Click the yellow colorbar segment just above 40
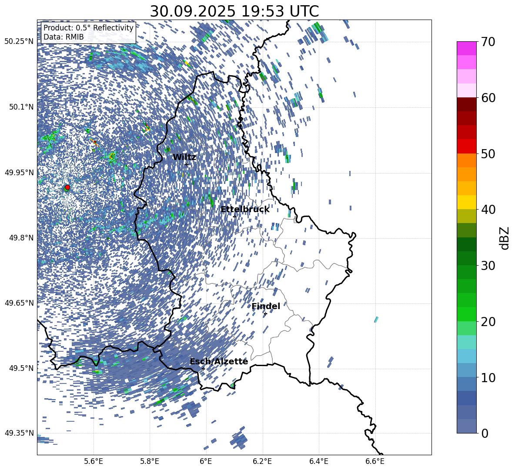 [x=466, y=202]
